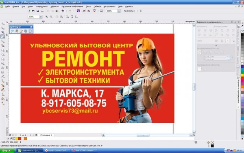The height and width of the screenshot is (153, 244).
Task: Open the Fill tool flyout
Action: [3, 99]
